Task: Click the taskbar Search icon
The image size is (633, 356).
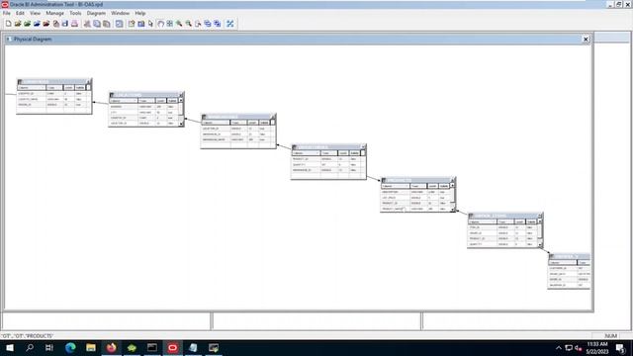Action: click(30, 347)
